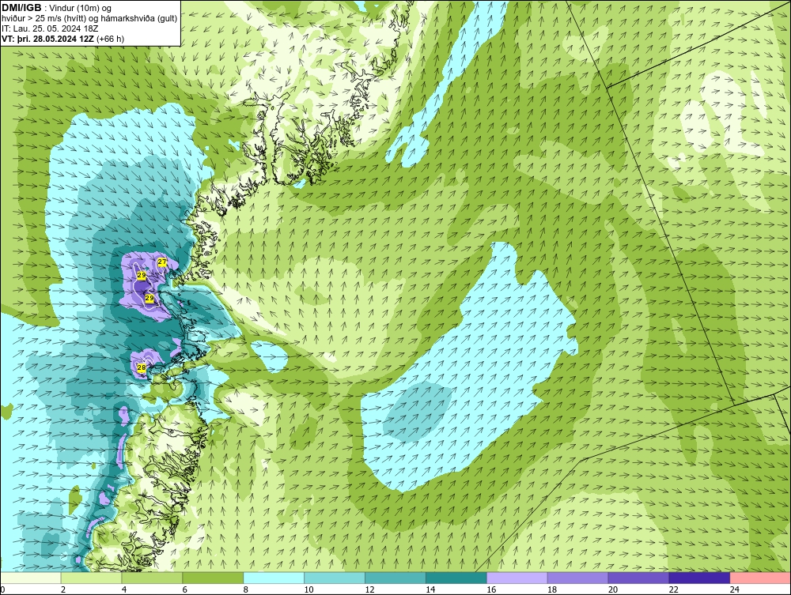791x595 pixels.
Task: Click the legend scale number 18
Action: tap(552, 589)
